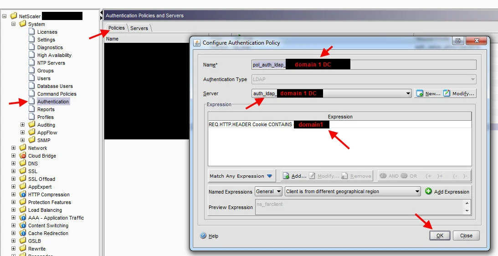
Task: Click the HTTP Compression folder icon
Action: pyautogui.click(x=22, y=195)
